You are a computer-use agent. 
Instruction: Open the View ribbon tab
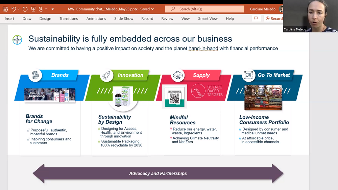coord(185,19)
